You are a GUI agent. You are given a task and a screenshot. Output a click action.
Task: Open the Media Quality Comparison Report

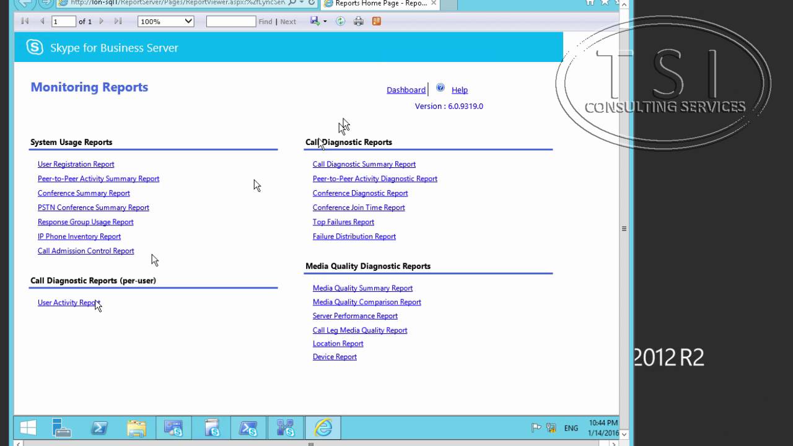tap(367, 302)
